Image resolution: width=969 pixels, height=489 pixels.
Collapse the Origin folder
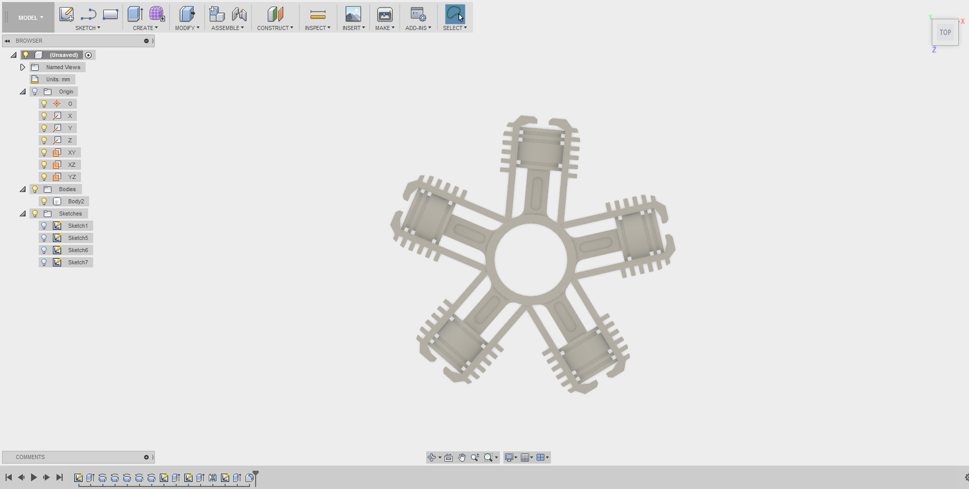click(x=22, y=91)
